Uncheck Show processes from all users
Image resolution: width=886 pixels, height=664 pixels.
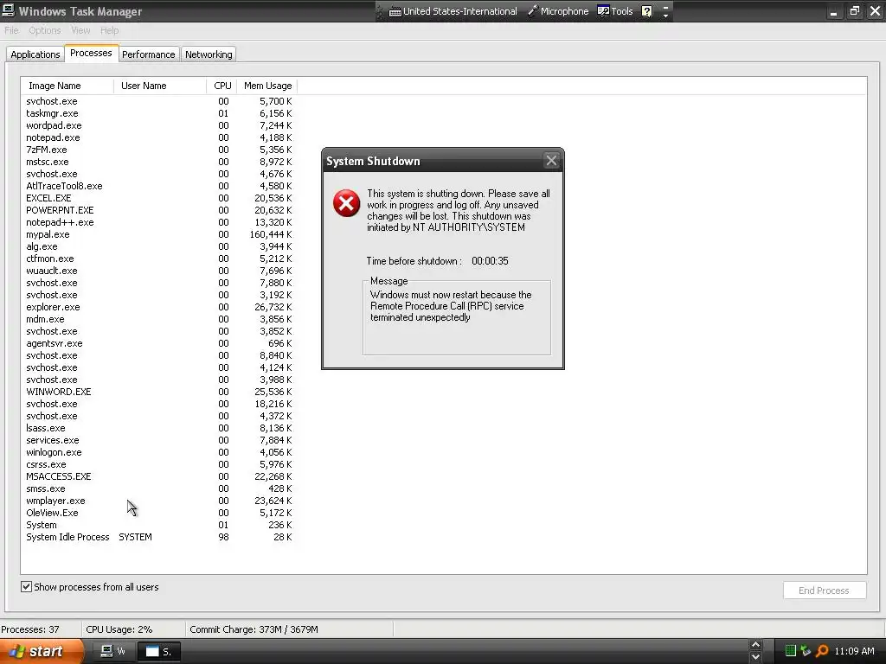point(27,587)
